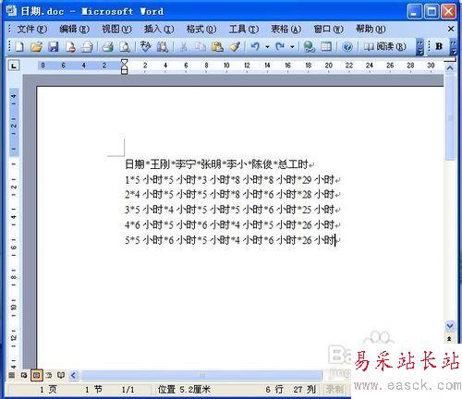Click the Word document icon in the title bar
Screen dimensions: 462x399
[11, 11]
